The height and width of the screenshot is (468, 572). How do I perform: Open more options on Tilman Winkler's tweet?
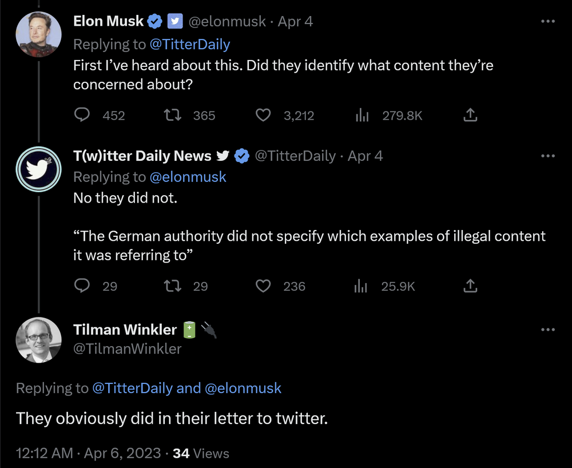547,330
